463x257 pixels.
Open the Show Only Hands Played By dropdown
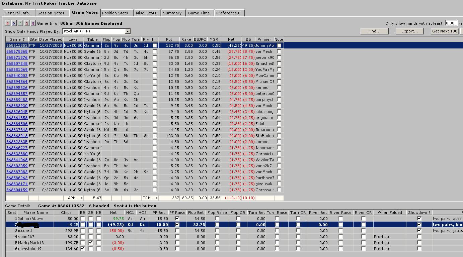pos(128,31)
